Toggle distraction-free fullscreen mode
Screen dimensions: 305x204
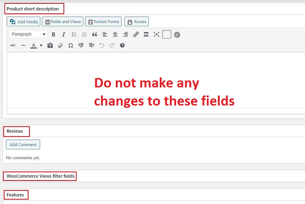(156, 35)
